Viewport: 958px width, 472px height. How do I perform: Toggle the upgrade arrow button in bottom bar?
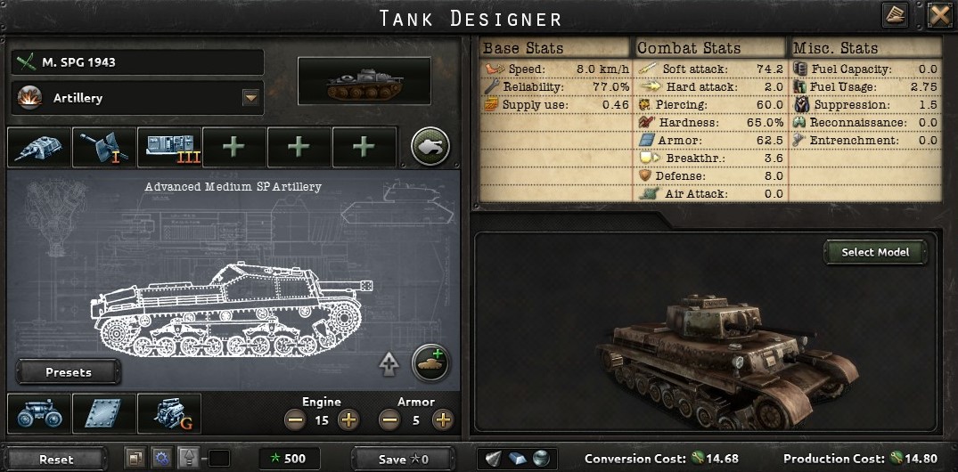click(188, 458)
